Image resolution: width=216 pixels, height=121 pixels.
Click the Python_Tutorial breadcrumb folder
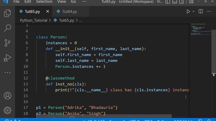[x=34, y=21]
